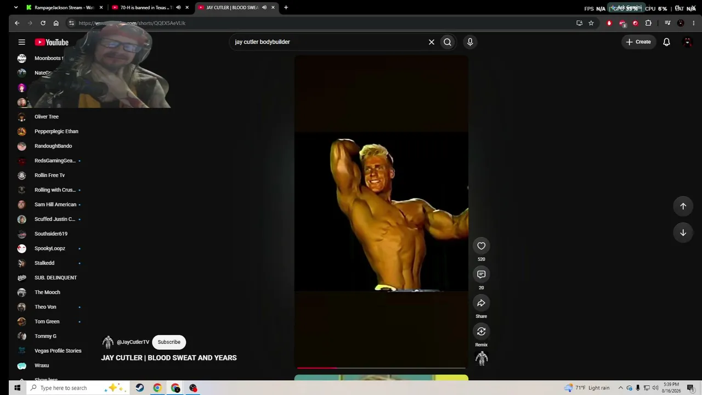The width and height of the screenshot is (702, 395).
Task: Go to YouTube home via the logo
Action: (x=52, y=42)
